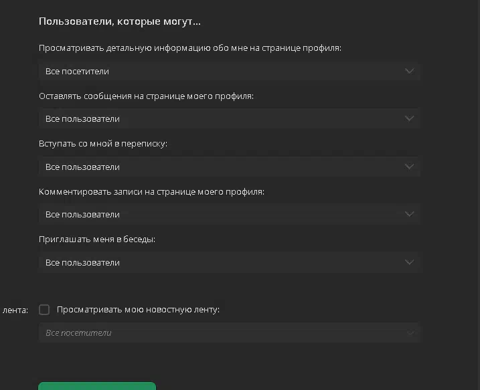Click chevron arrow of comment permissions dropdown
This screenshot has width=480, height=390.
point(409,214)
